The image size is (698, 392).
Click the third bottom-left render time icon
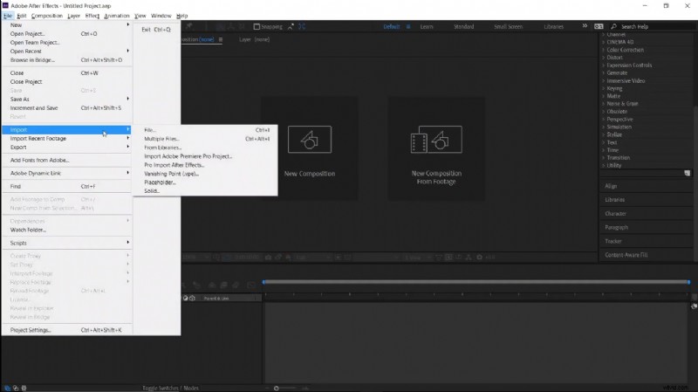(24, 388)
